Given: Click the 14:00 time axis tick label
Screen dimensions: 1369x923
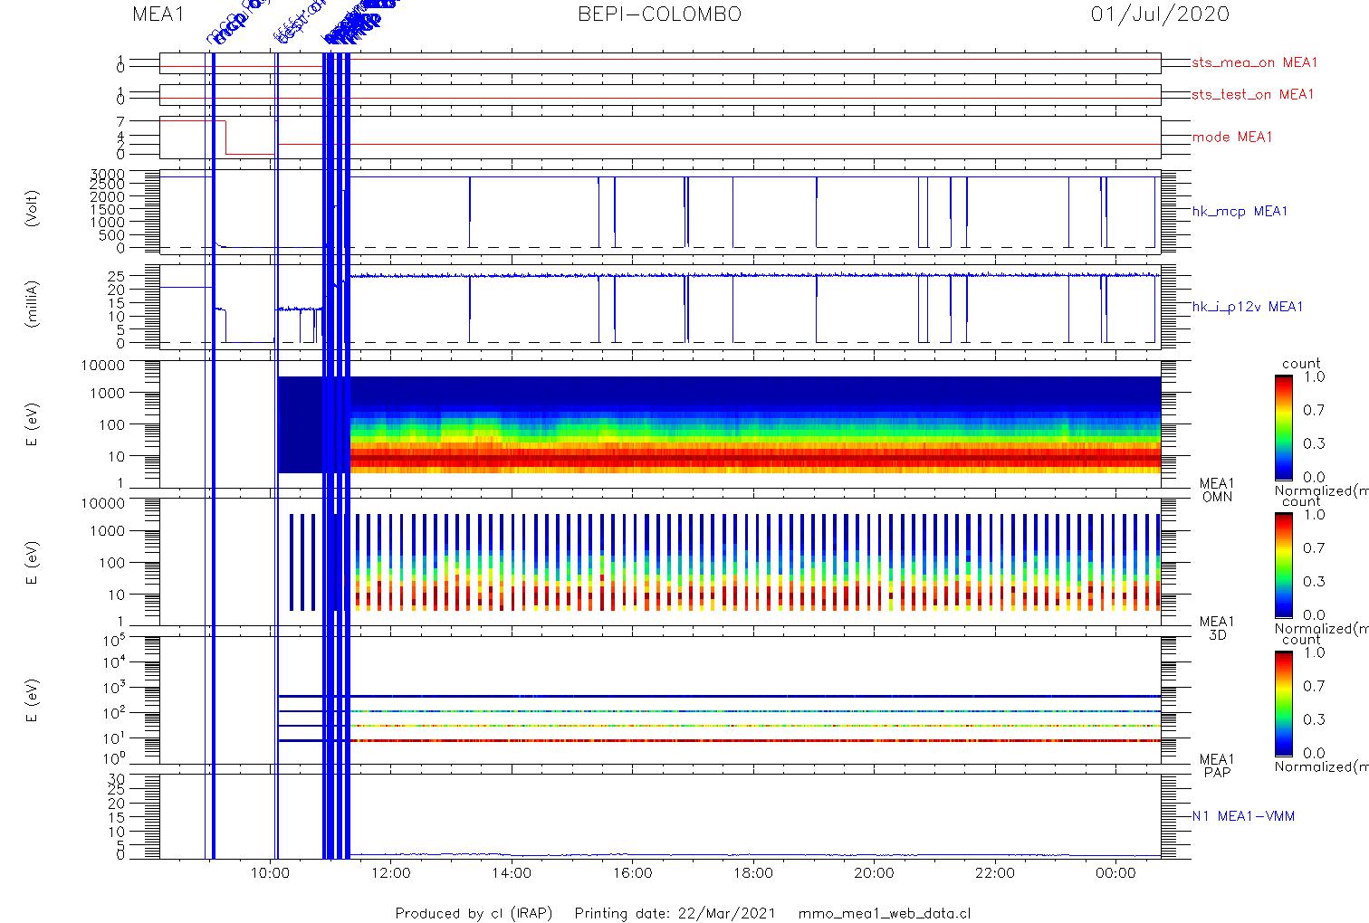Looking at the screenshot, I should pos(512,873).
